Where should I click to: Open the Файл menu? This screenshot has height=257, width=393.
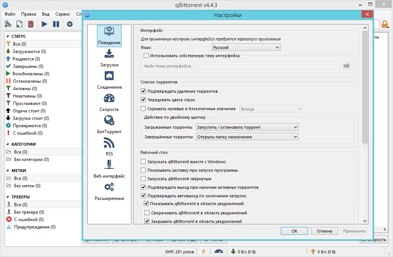[x=10, y=14]
